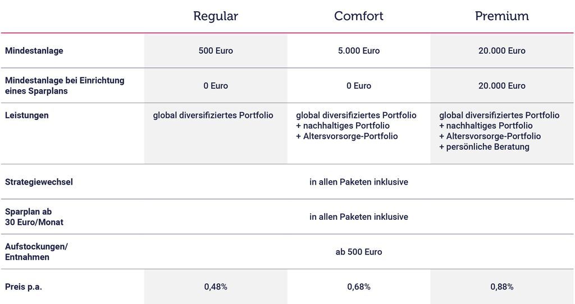The height and width of the screenshot is (304, 575).
Task: Click the Mindestanlage row label
Action: click(x=34, y=50)
